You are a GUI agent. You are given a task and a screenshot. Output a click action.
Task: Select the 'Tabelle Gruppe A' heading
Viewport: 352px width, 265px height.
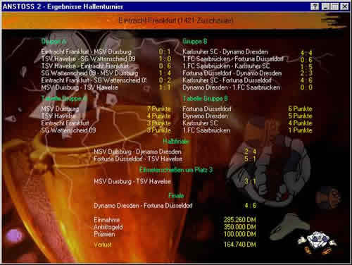pos(64,99)
